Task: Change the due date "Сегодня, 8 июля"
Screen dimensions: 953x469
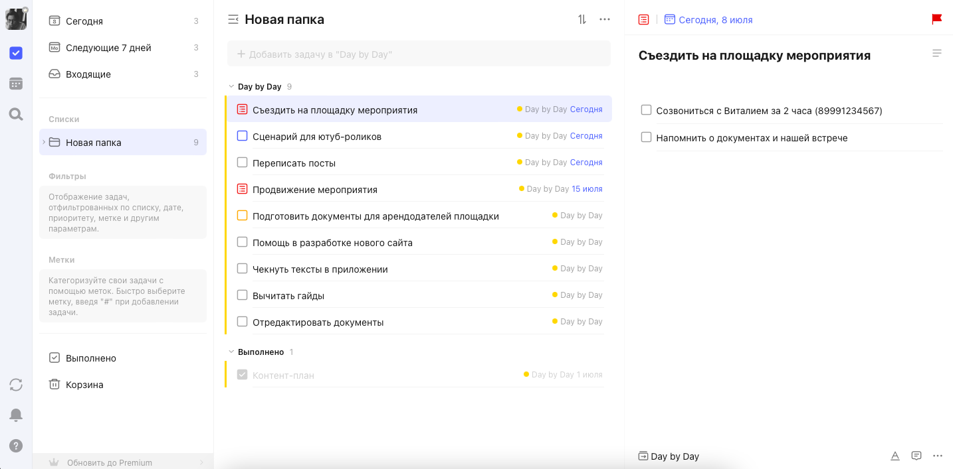Action: pyautogui.click(x=708, y=20)
